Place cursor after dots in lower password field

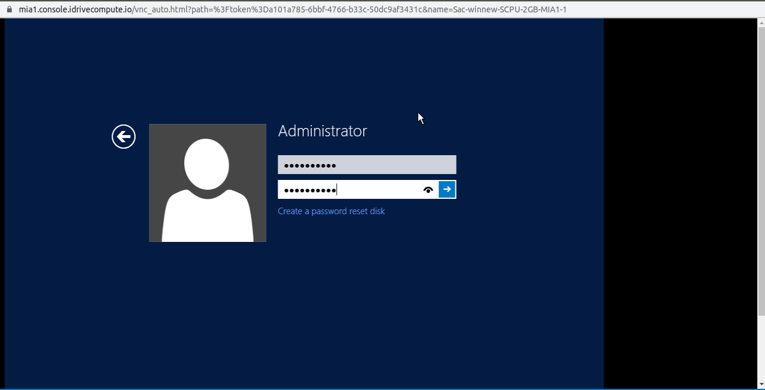pyautogui.click(x=338, y=189)
